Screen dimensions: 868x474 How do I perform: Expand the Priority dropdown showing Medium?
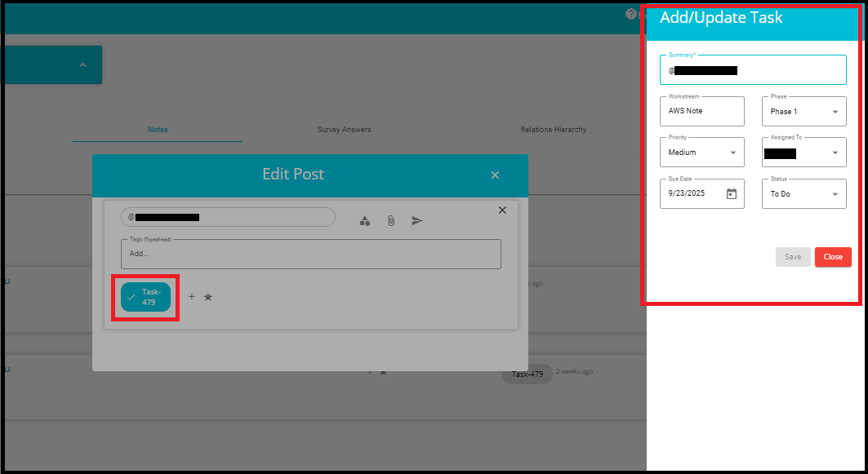[701, 153]
